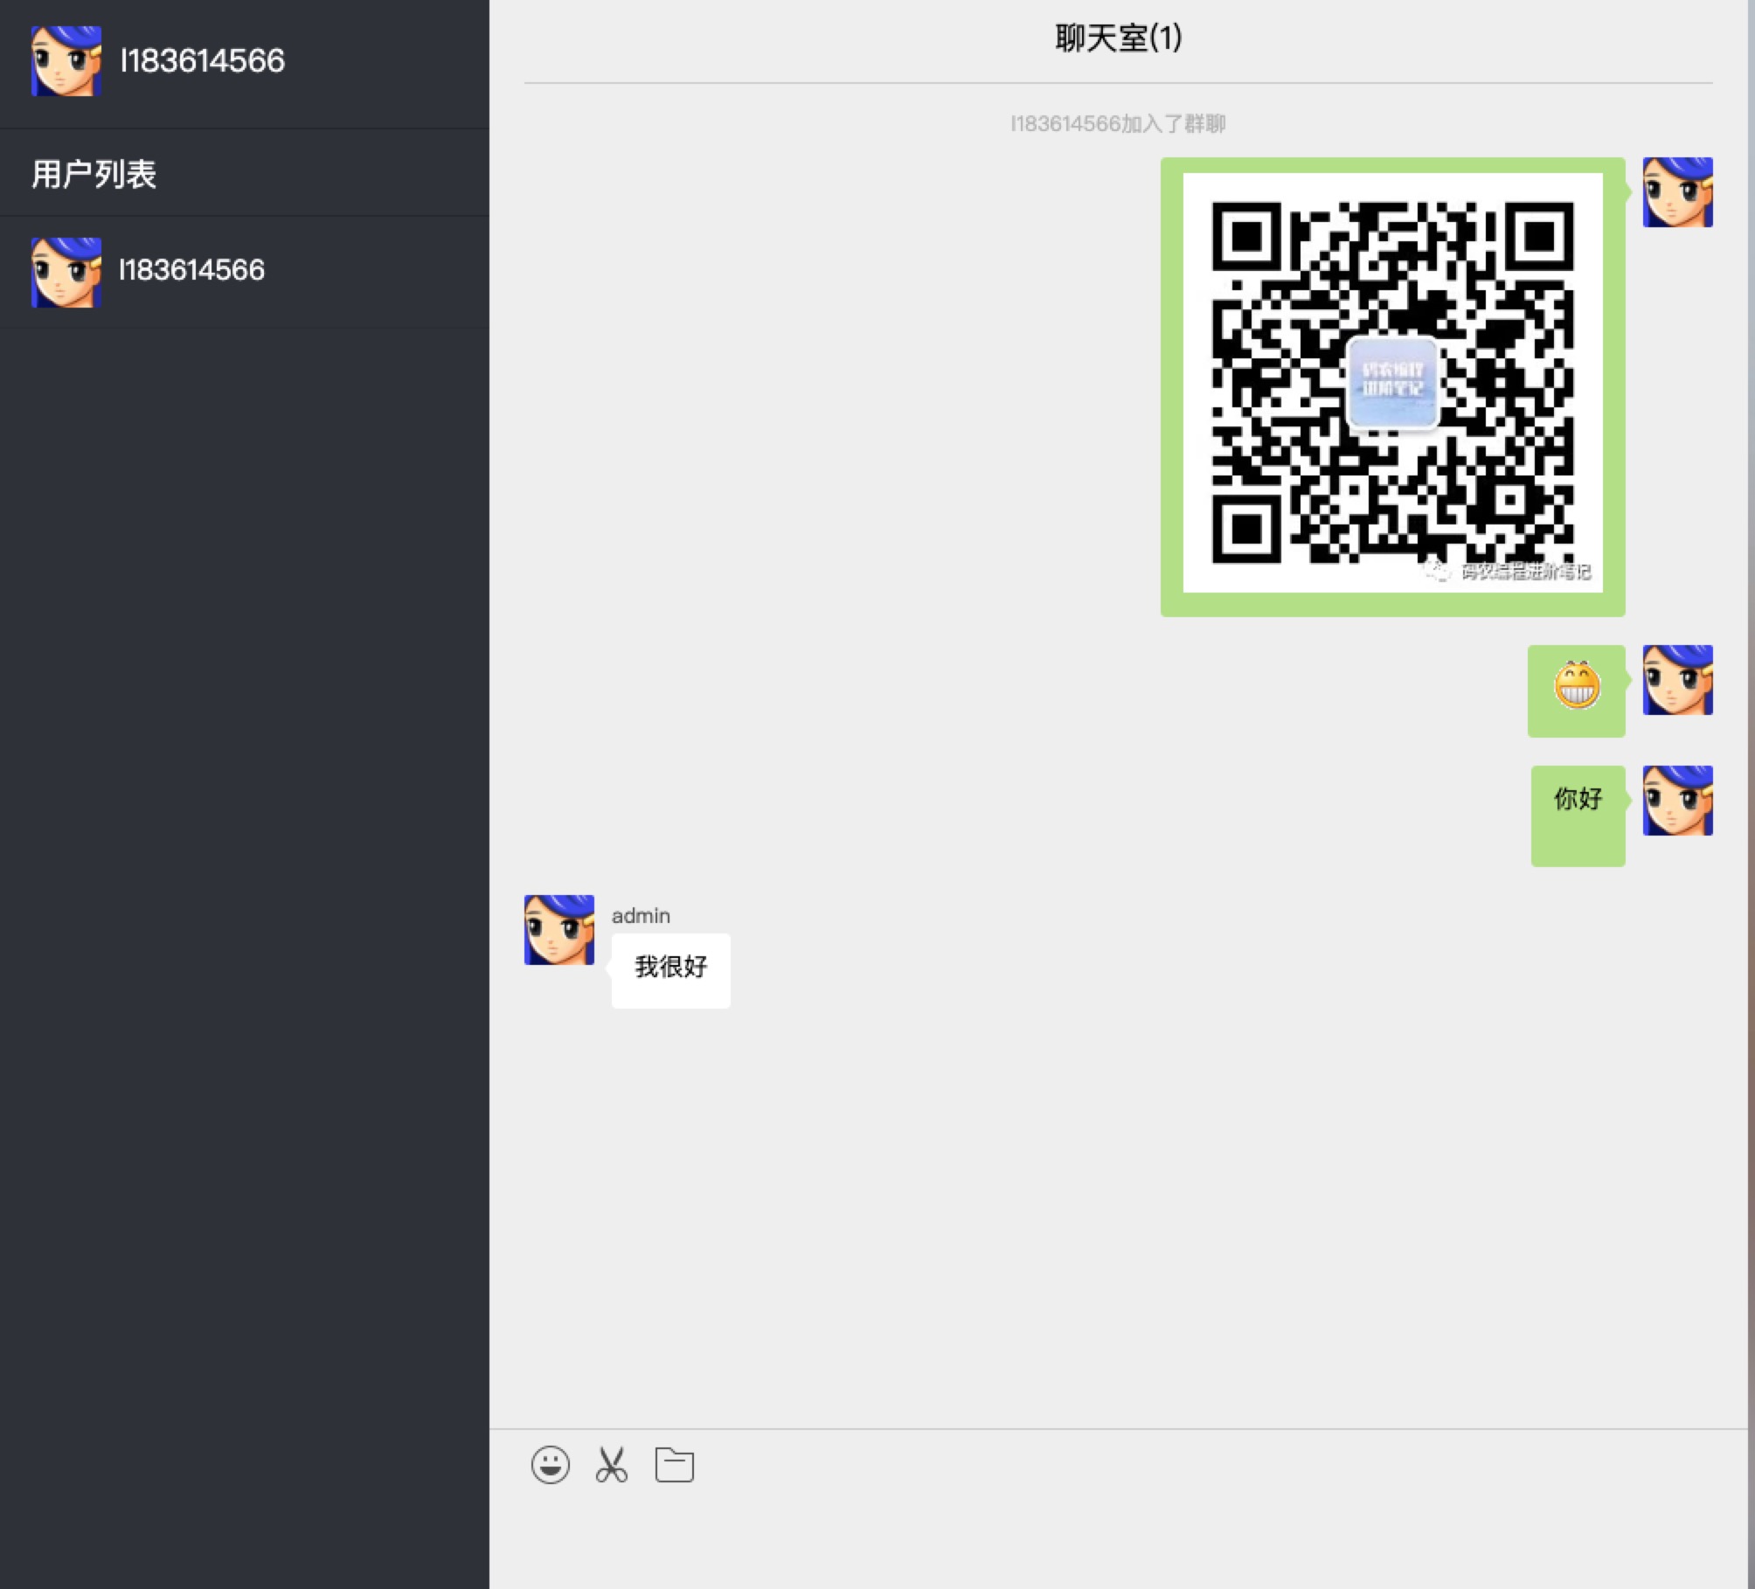
Task: Open the emoji picker smiley icon
Action: [x=551, y=1465]
